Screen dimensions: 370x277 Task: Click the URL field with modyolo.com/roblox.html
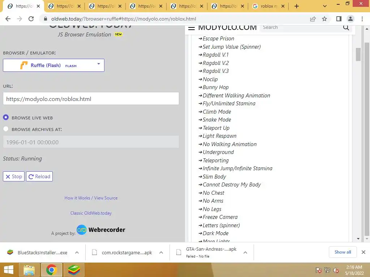tap(91, 98)
